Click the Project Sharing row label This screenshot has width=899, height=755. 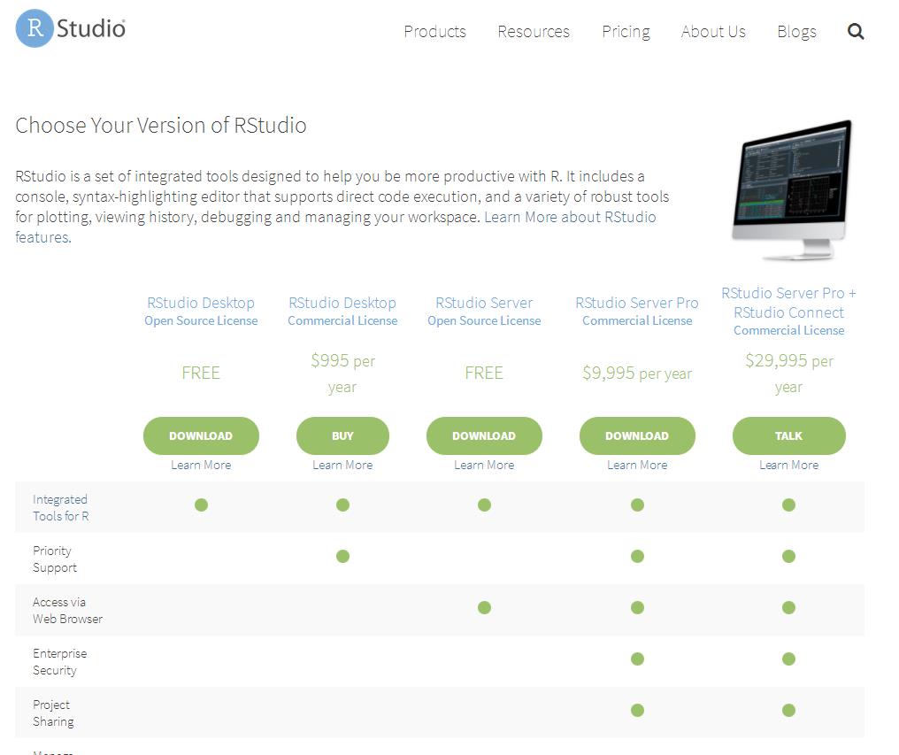(53, 713)
